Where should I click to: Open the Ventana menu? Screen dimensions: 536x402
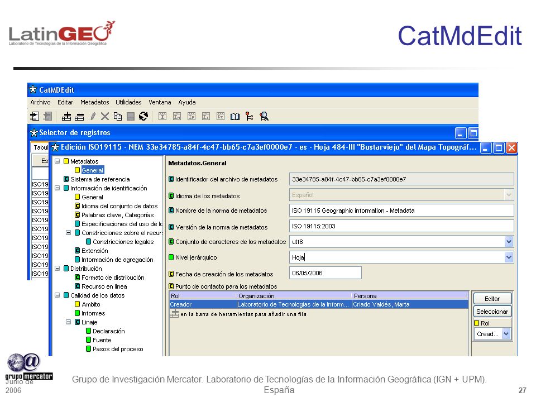tap(160, 102)
